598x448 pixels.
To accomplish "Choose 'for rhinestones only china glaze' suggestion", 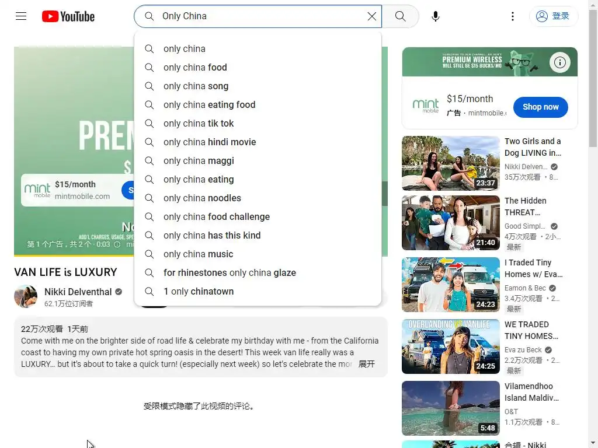I will point(258,273).
